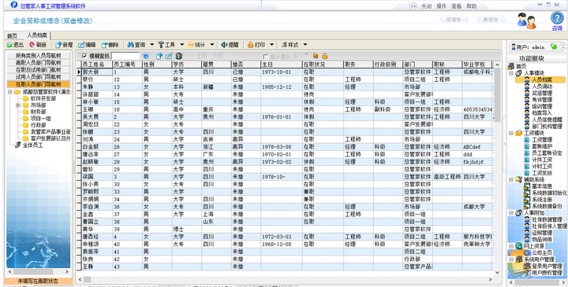568x287 pixels.
Task: Click the database save icon in grid filter bar
Action: click(178, 56)
